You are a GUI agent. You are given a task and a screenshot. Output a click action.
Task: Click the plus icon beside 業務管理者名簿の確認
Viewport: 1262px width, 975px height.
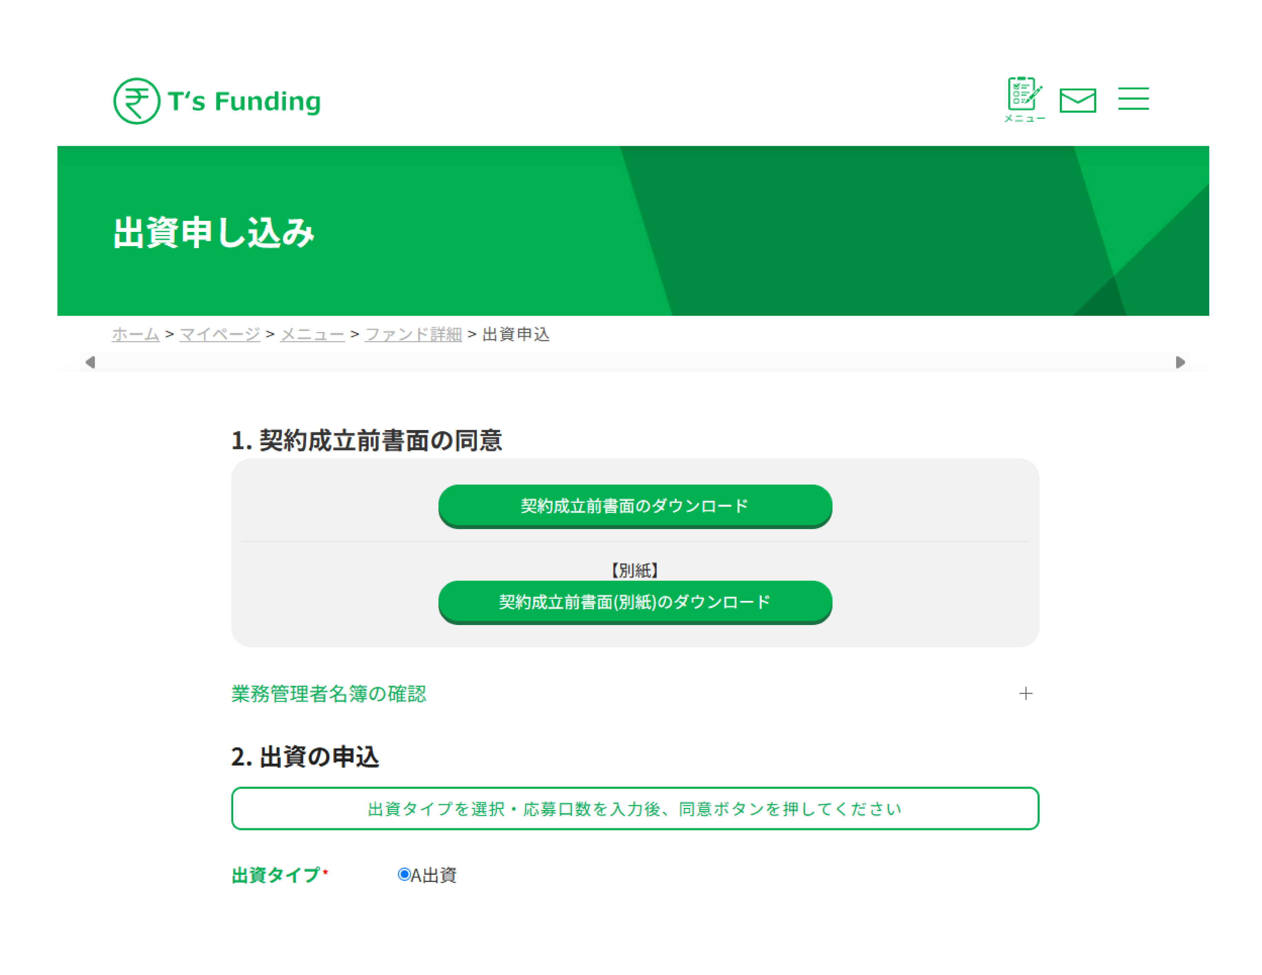click(x=1026, y=693)
